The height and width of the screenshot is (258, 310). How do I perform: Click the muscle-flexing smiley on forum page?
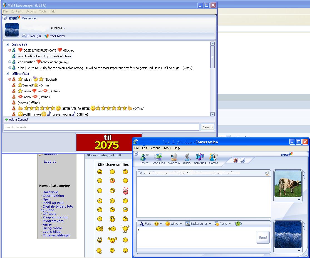click(112, 240)
